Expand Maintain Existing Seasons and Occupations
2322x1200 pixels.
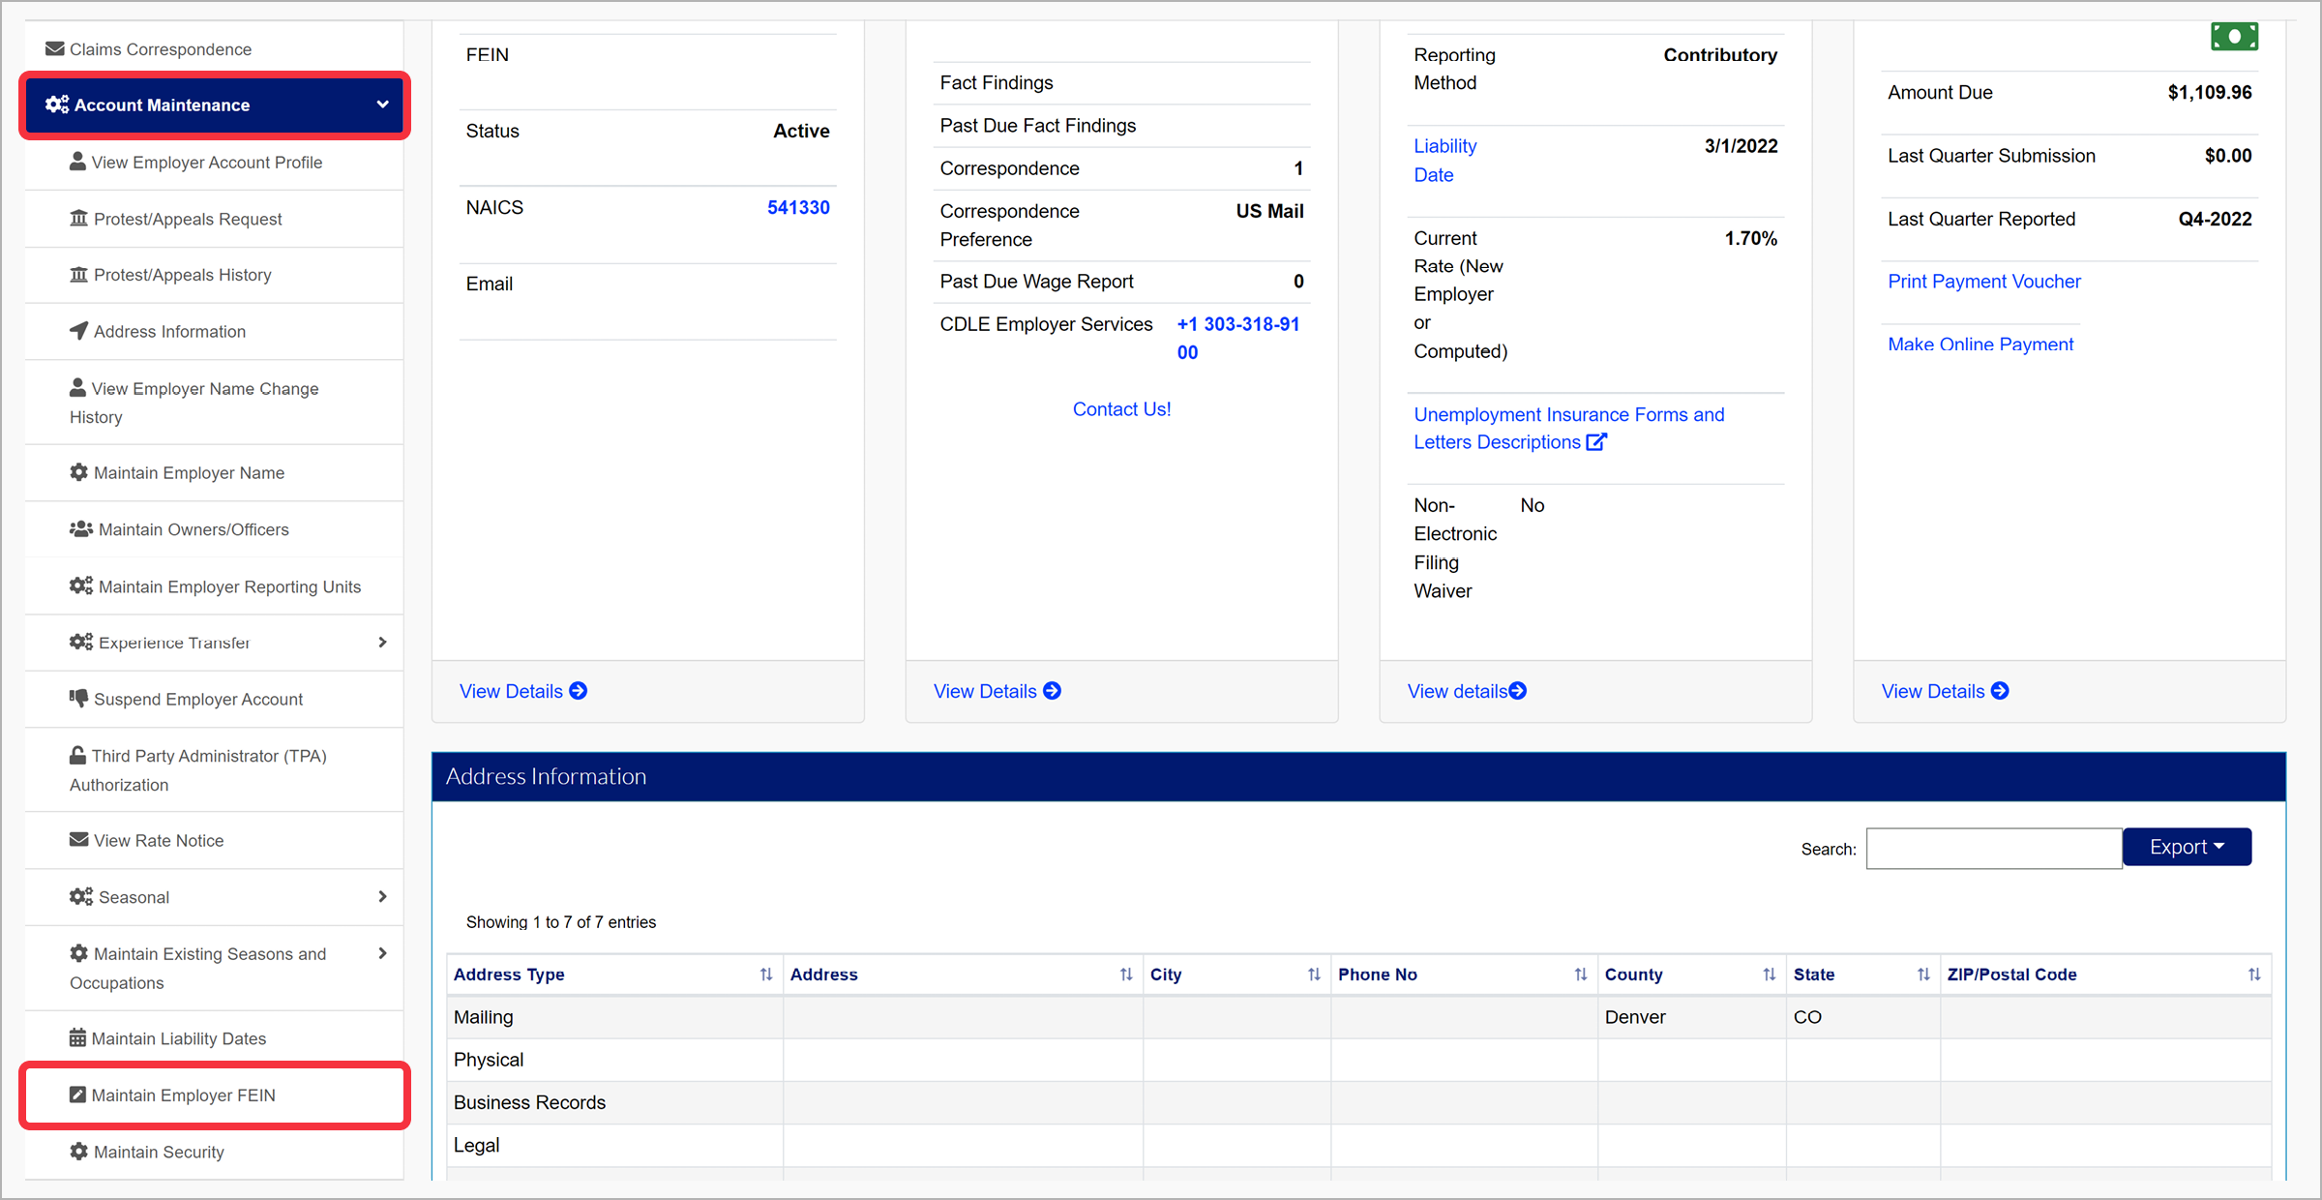pyautogui.click(x=382, y=953)
